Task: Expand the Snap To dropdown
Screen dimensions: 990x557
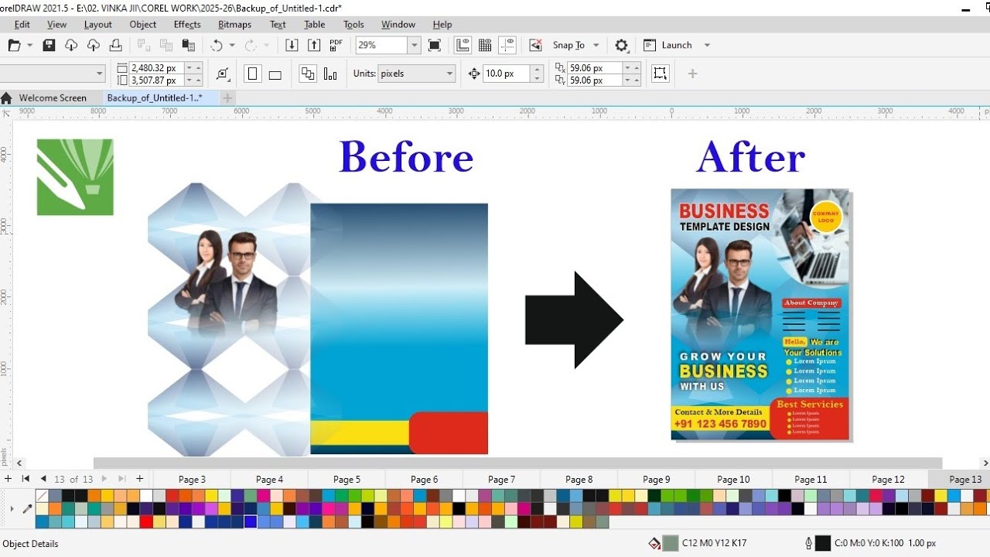Action: click(x=596, y=46)
